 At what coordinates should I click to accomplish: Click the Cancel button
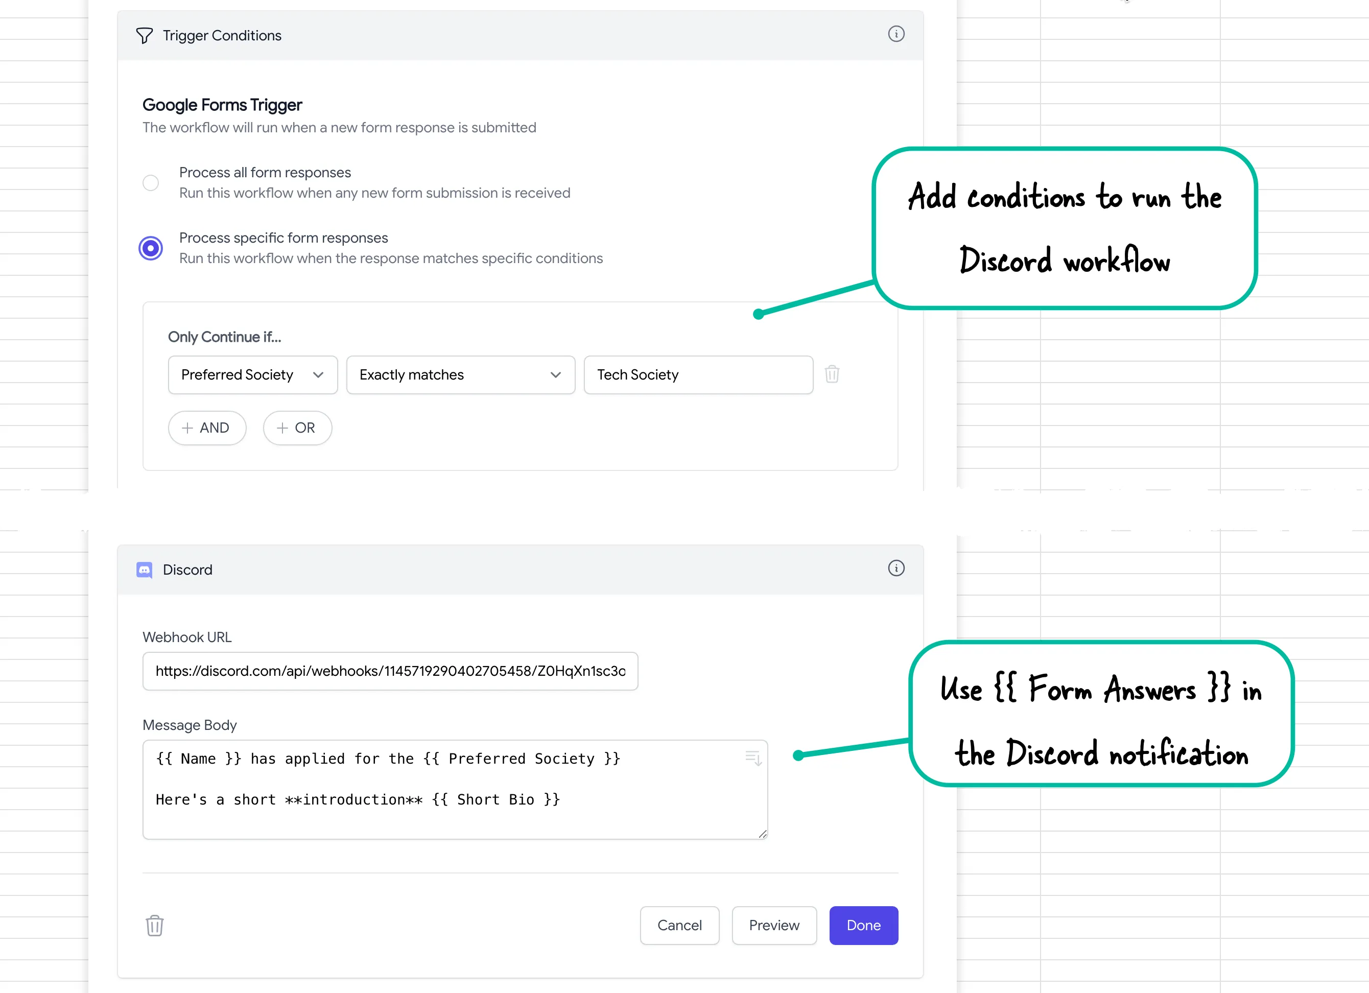click(x=679, y=925)
